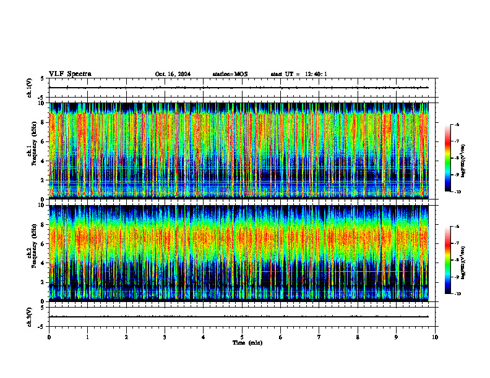Click the ch.2 "Frequency (kHz)" axis label
Screen dimensions: 490x378
click(34, 246)
